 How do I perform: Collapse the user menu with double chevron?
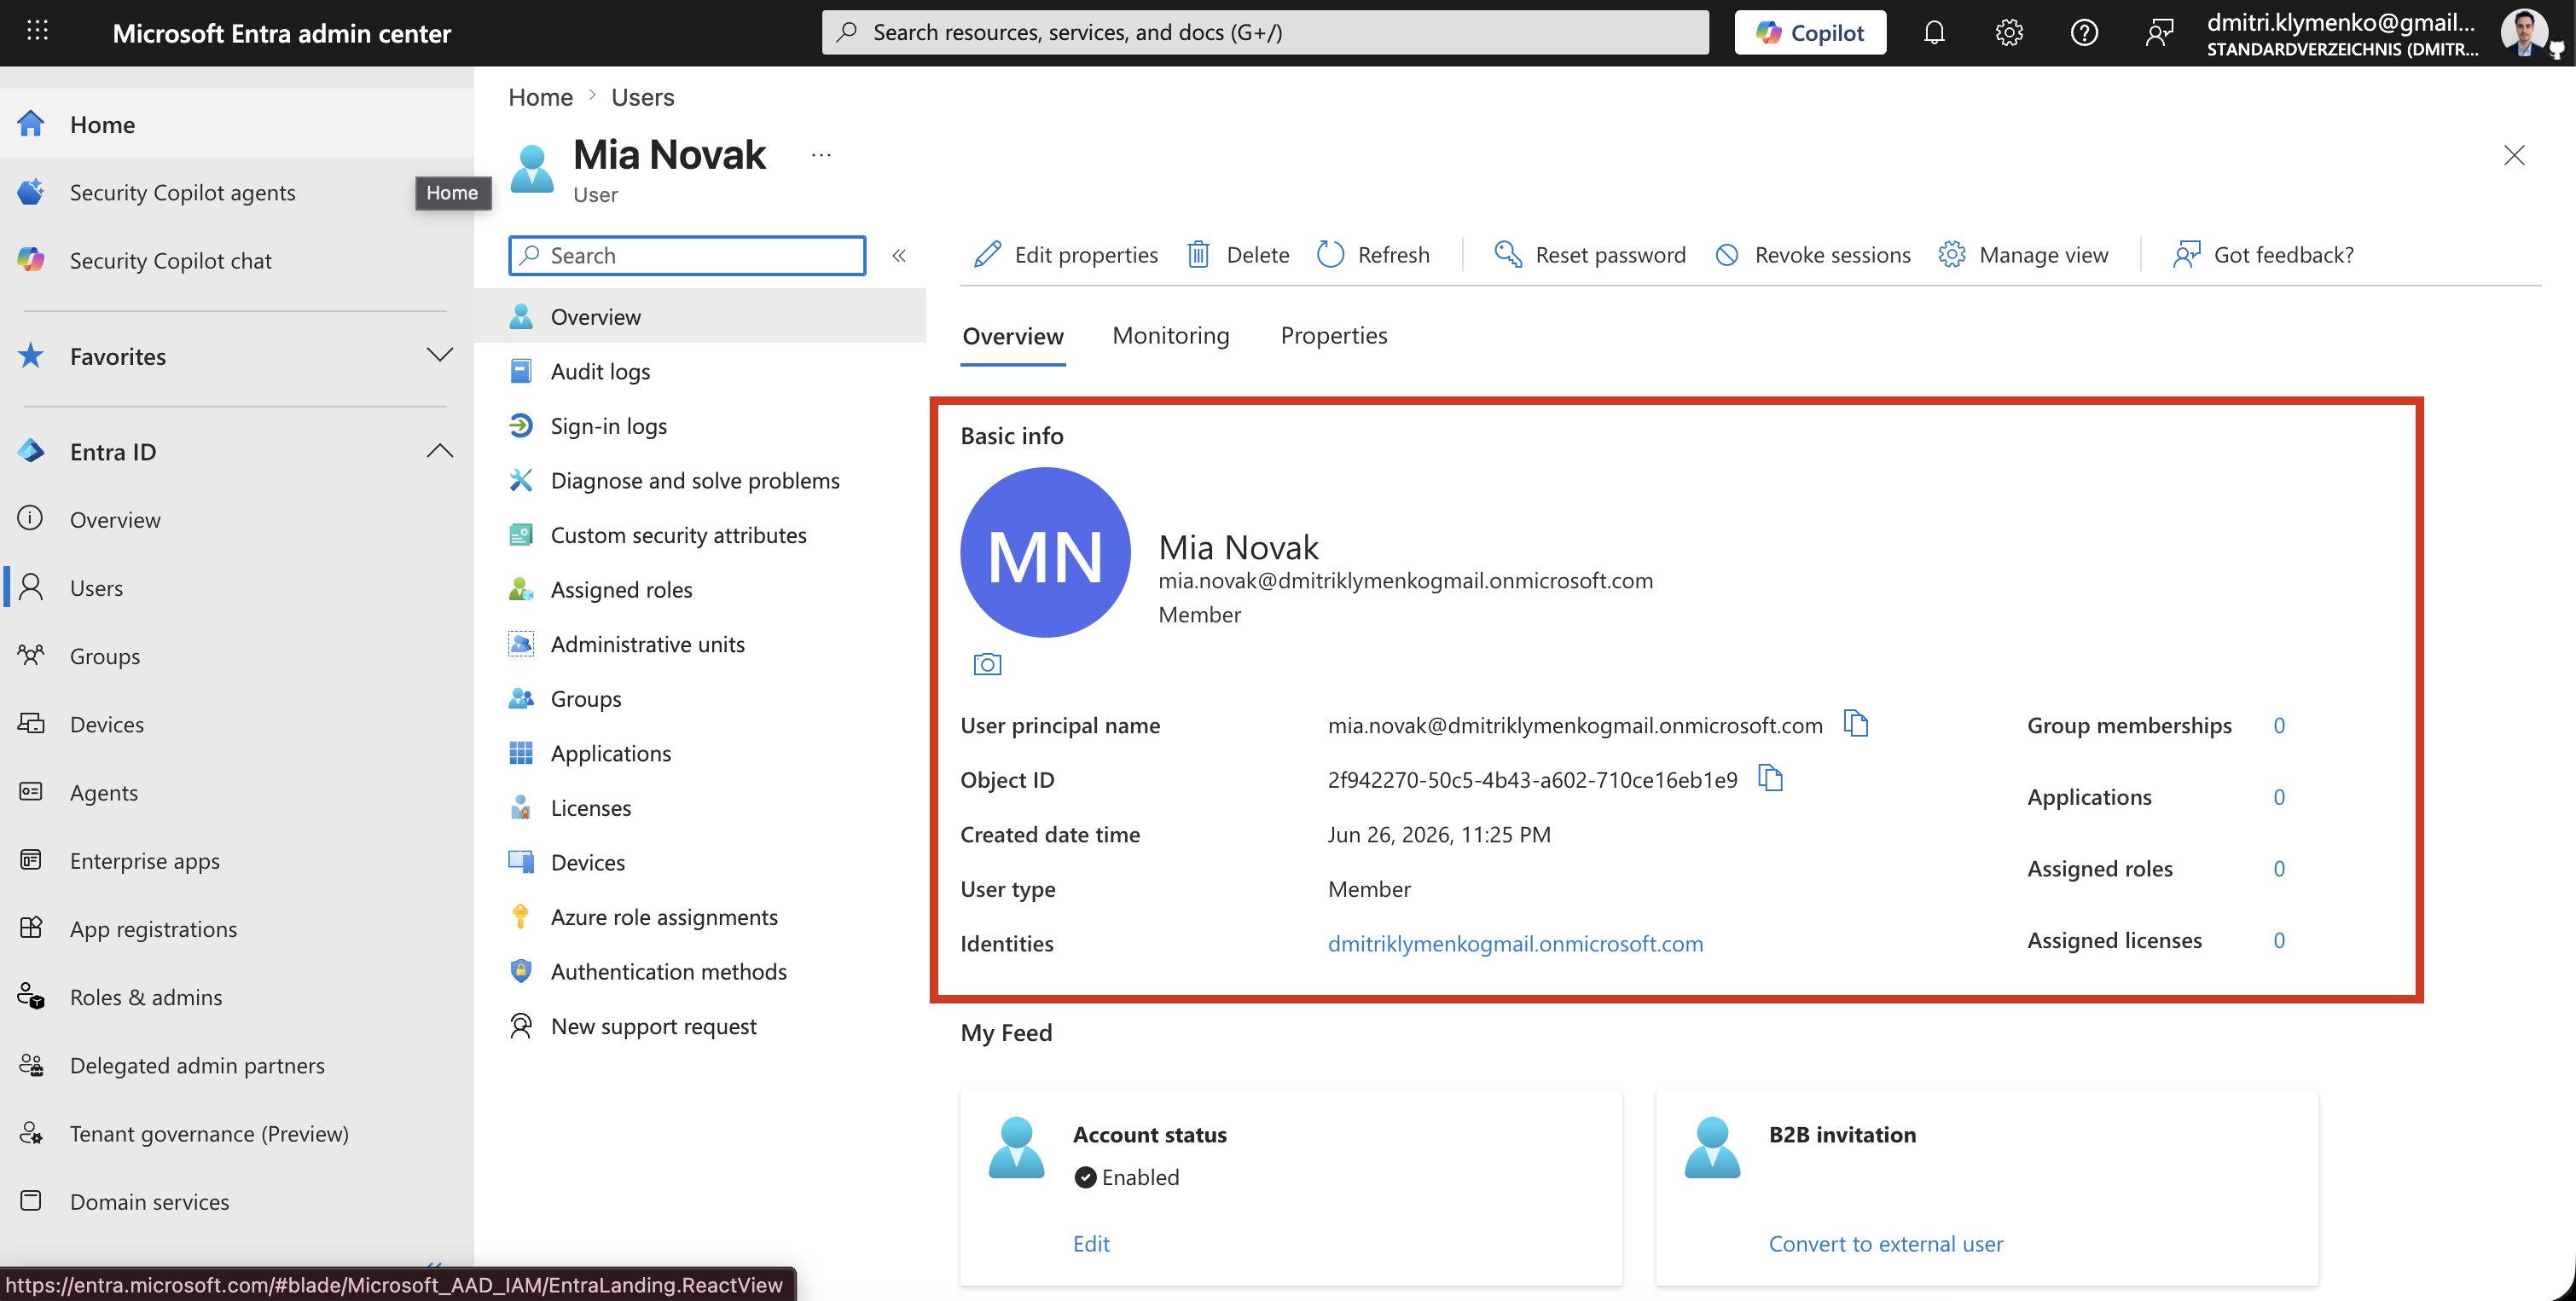tap(899, 255)
